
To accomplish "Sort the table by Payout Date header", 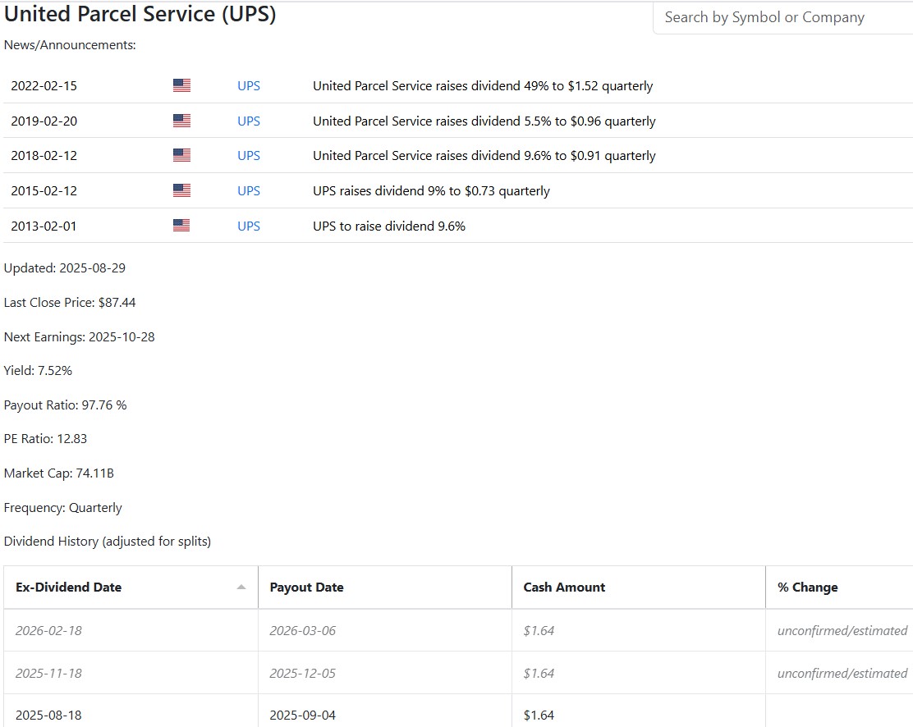I will pyautogui.click(x=385, y=588).
